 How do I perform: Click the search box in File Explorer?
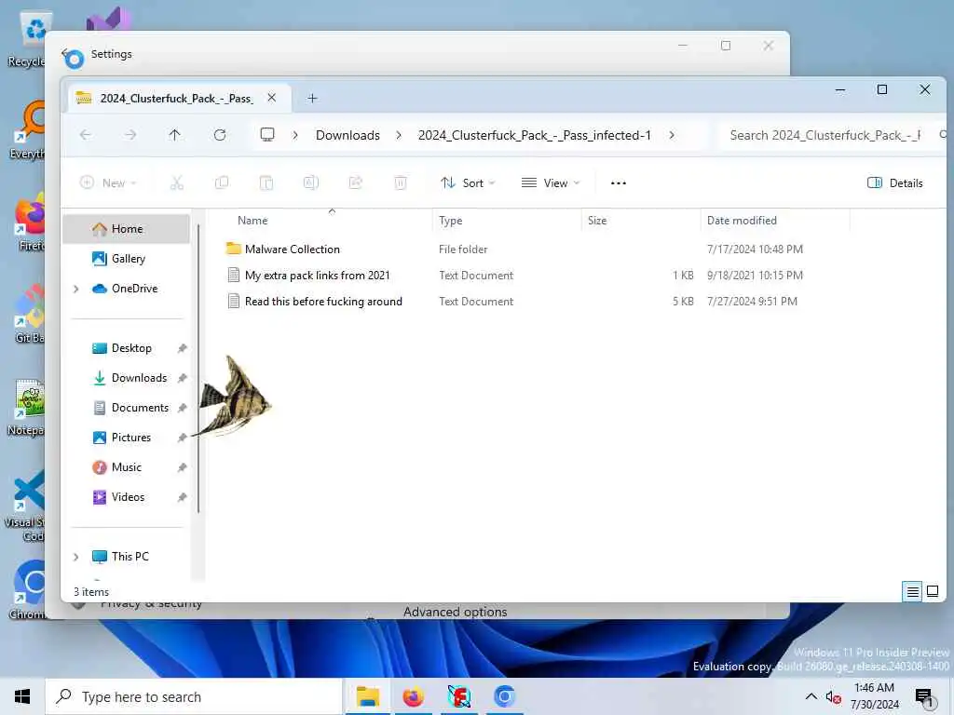[830, 135]
